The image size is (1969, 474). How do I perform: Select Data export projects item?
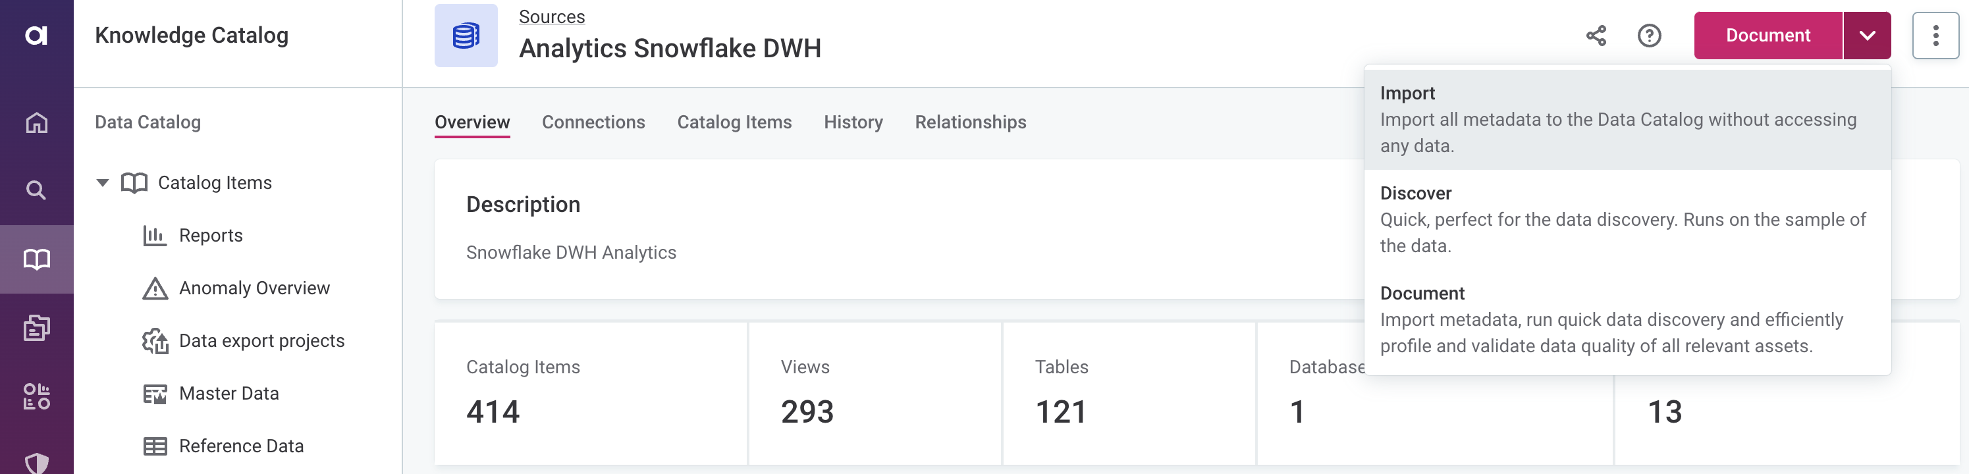click(x=261, y=341)
